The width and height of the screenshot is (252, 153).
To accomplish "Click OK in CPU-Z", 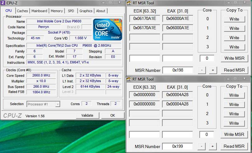I will coord(112,115).
